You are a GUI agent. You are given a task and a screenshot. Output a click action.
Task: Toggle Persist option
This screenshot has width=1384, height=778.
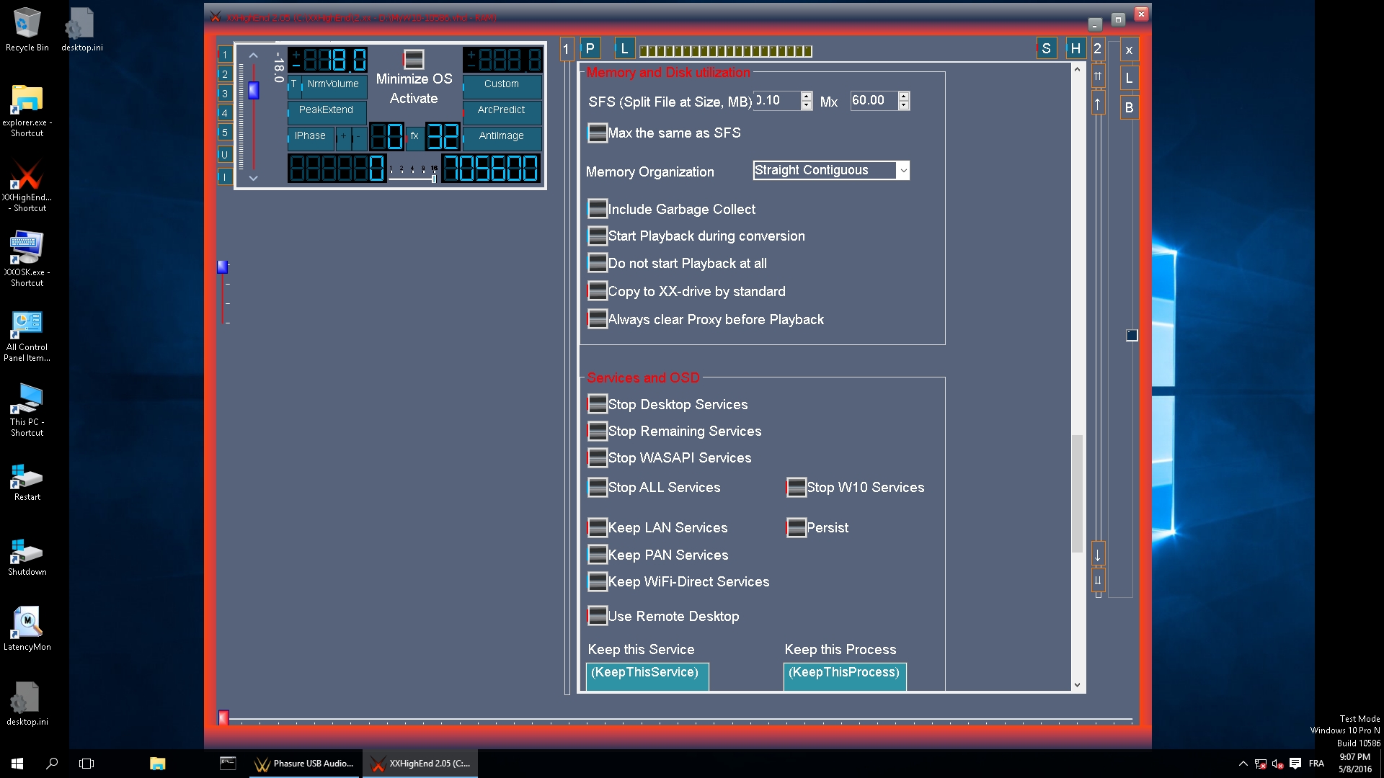797,527
